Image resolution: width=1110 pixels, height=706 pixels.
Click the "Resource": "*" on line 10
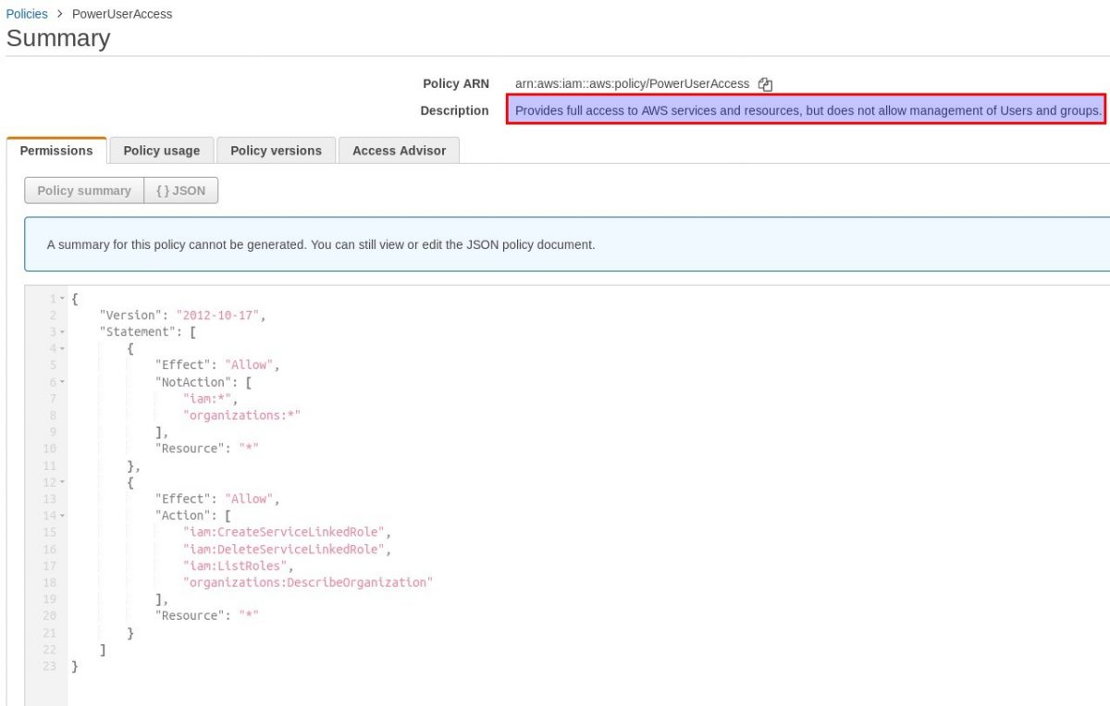pos(207,449)
